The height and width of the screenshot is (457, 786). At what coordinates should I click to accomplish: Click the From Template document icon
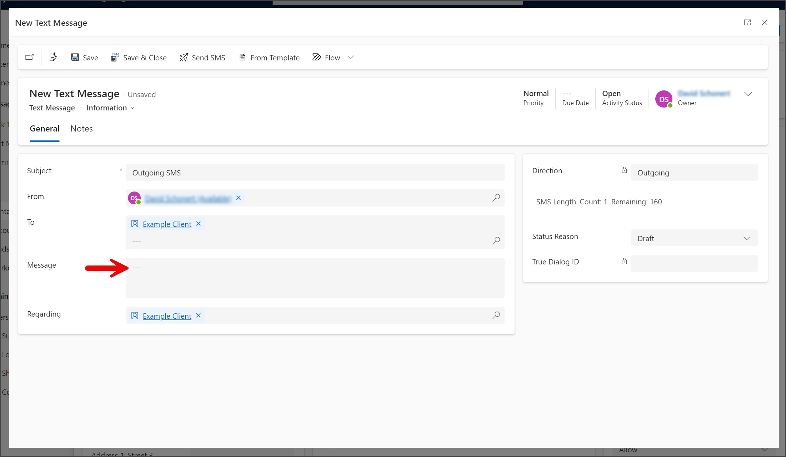(242, 57)
